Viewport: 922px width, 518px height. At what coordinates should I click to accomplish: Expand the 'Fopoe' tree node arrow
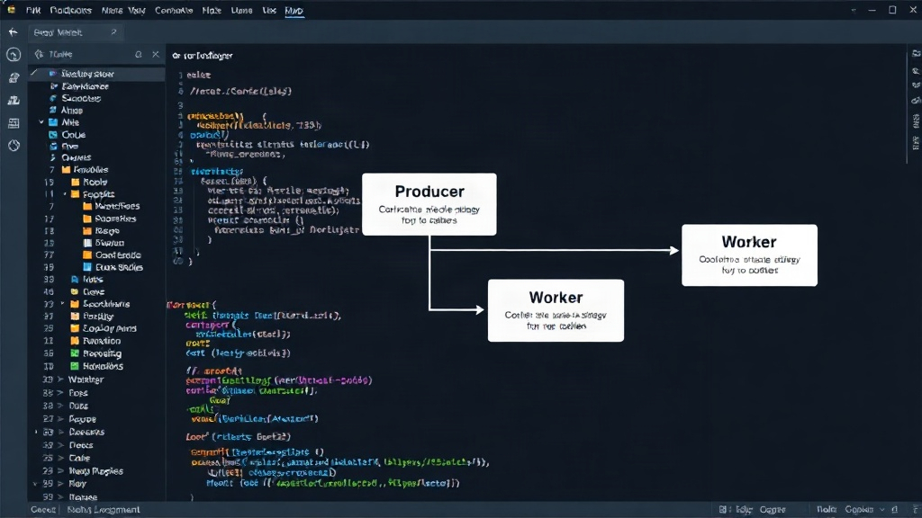(x=60, y=419)
